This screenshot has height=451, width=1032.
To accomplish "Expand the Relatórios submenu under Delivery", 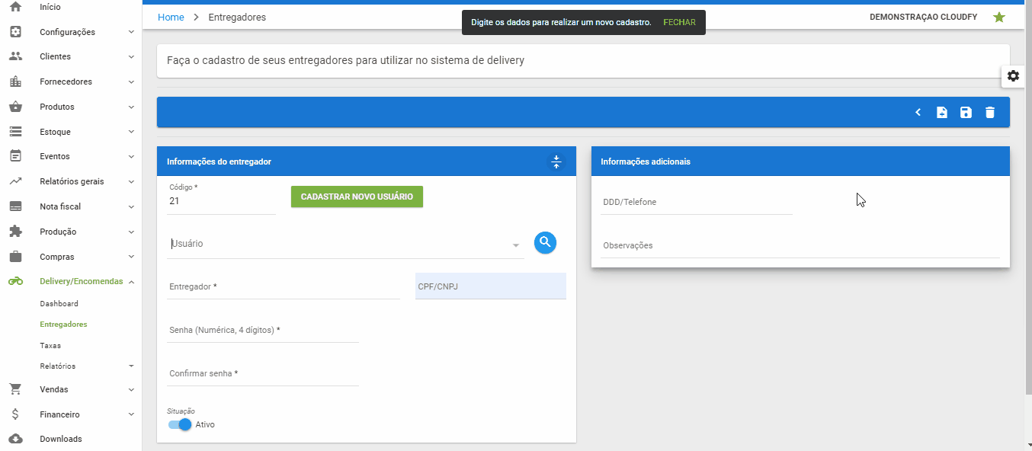I will (59, 366).
